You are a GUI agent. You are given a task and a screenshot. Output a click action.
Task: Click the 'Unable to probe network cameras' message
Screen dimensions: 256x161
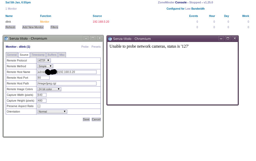pyautogui.click(x=149, y=46)
